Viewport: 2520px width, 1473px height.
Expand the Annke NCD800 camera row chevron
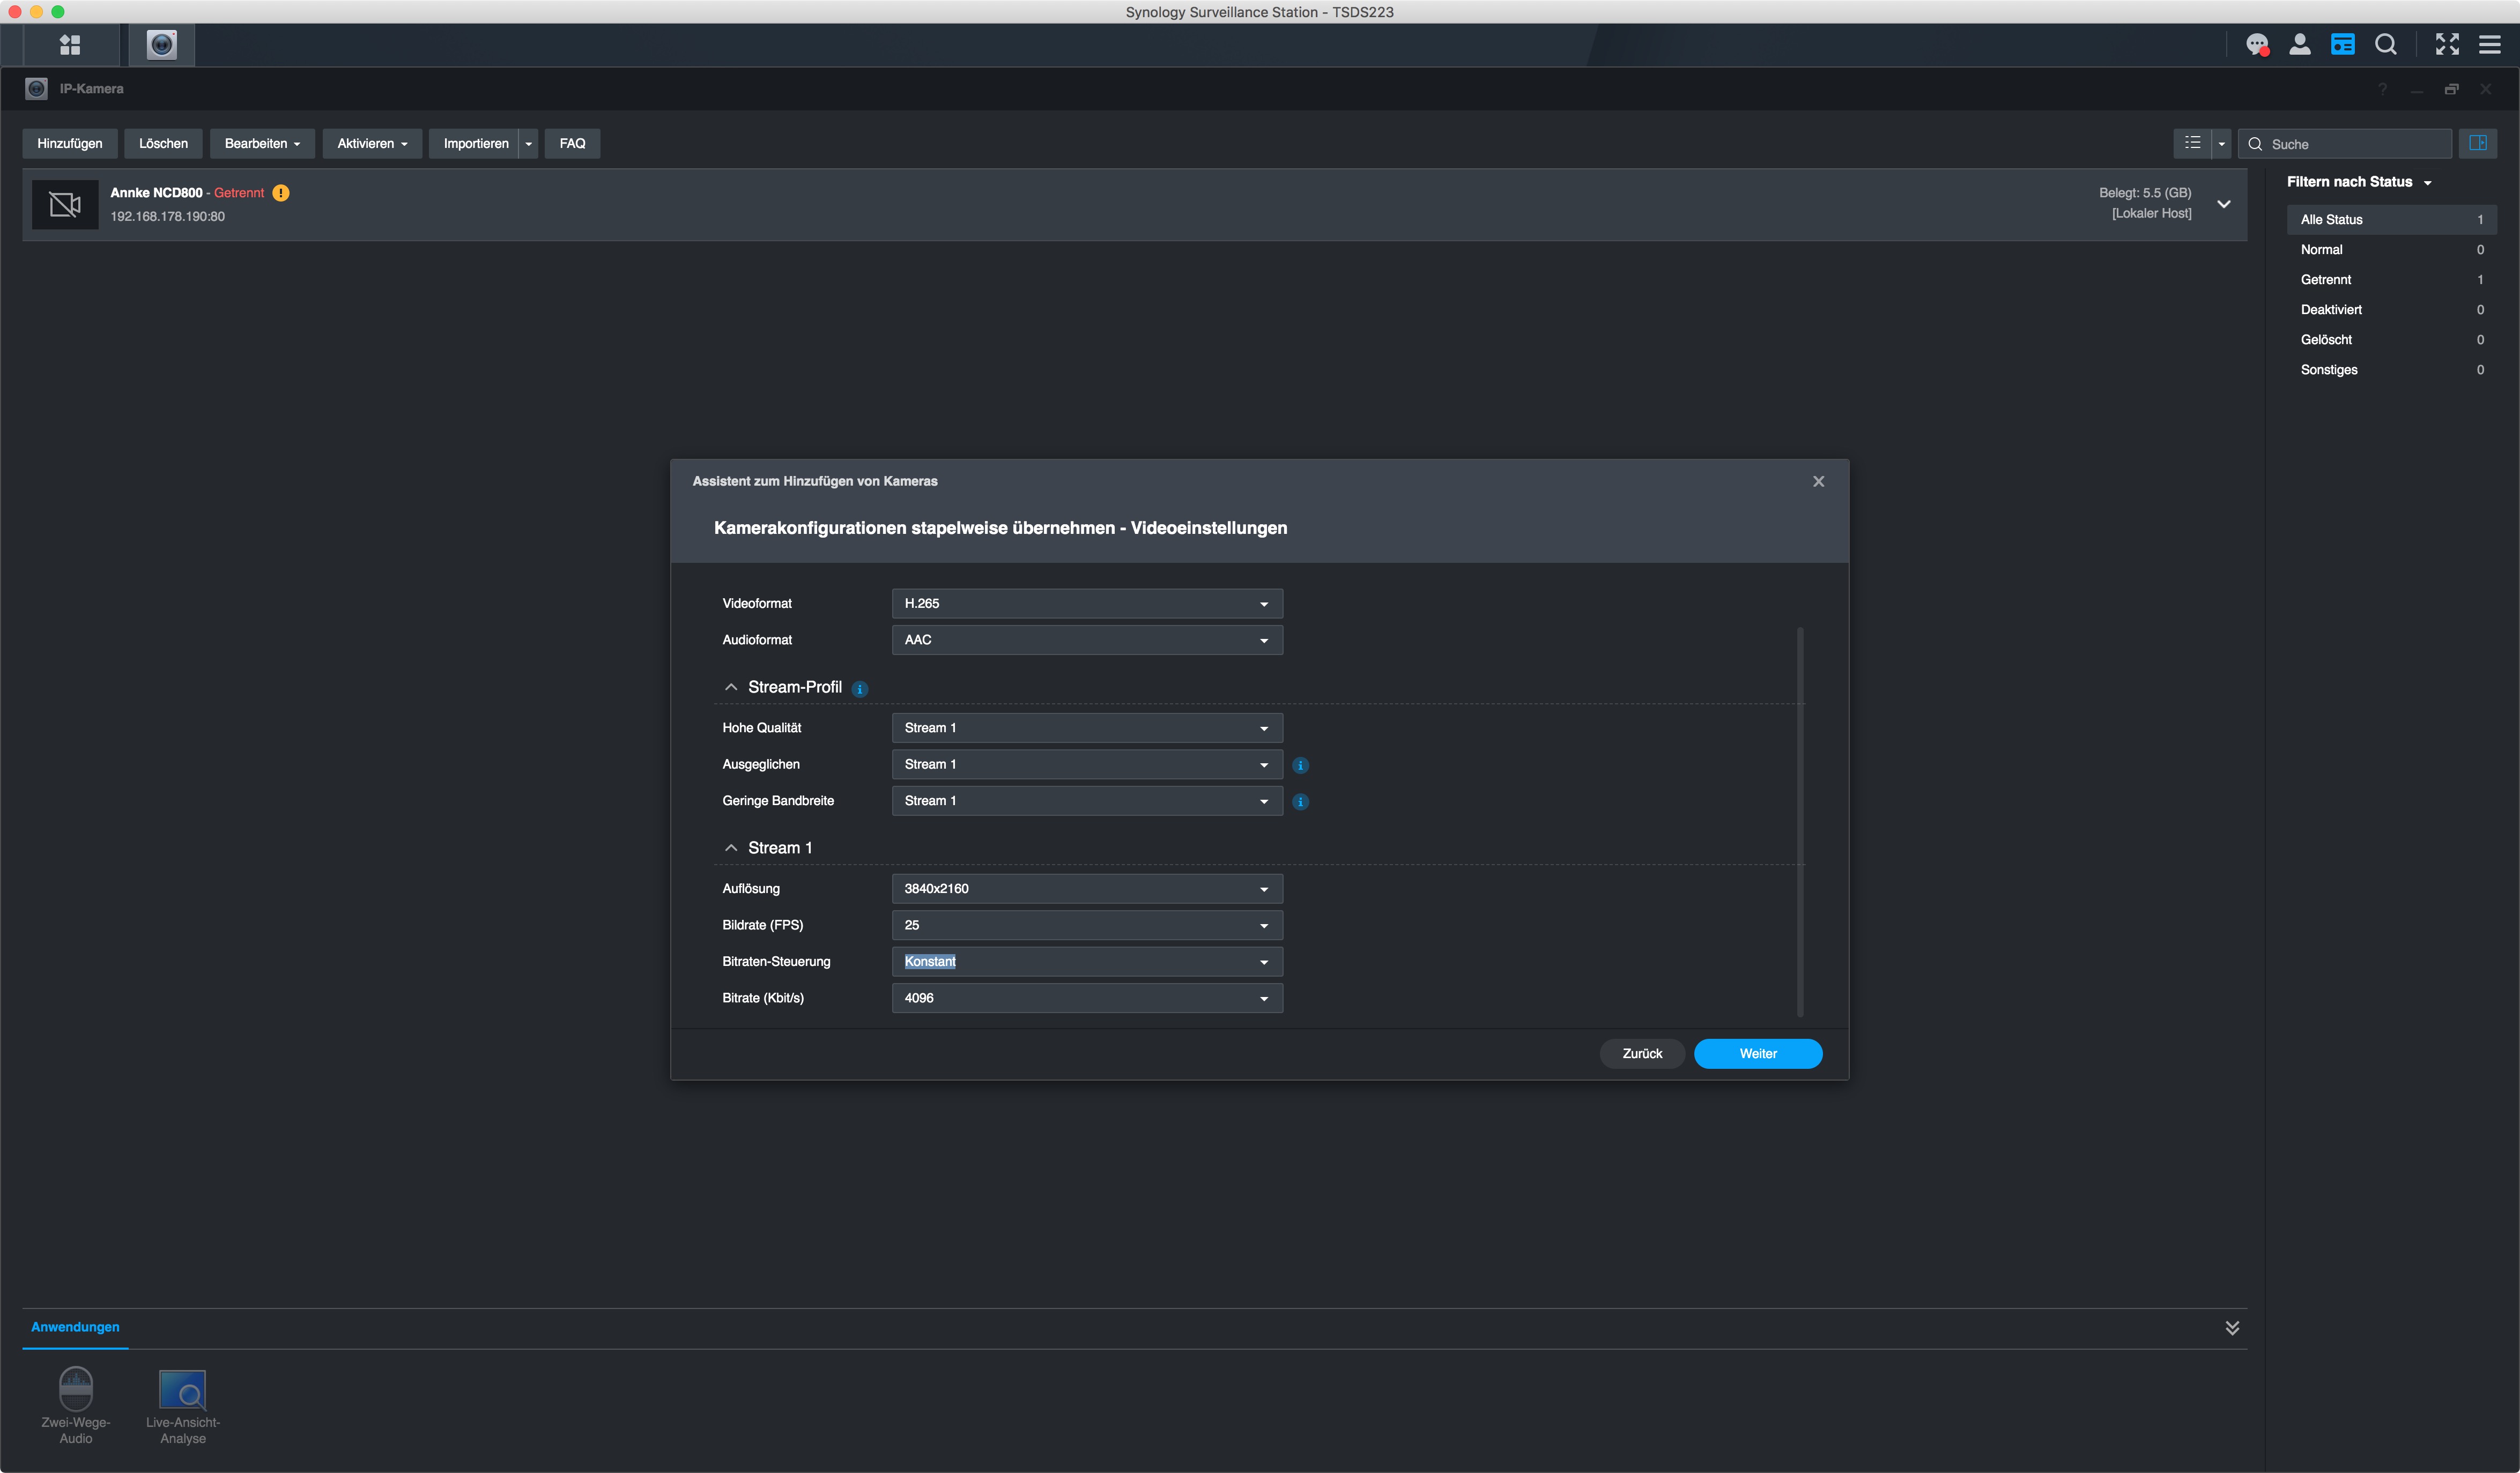(2223, 204)
